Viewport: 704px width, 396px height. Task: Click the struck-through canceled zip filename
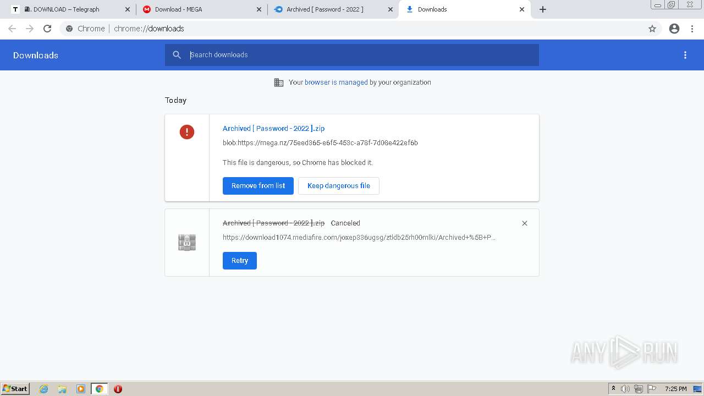pos(273,223)
